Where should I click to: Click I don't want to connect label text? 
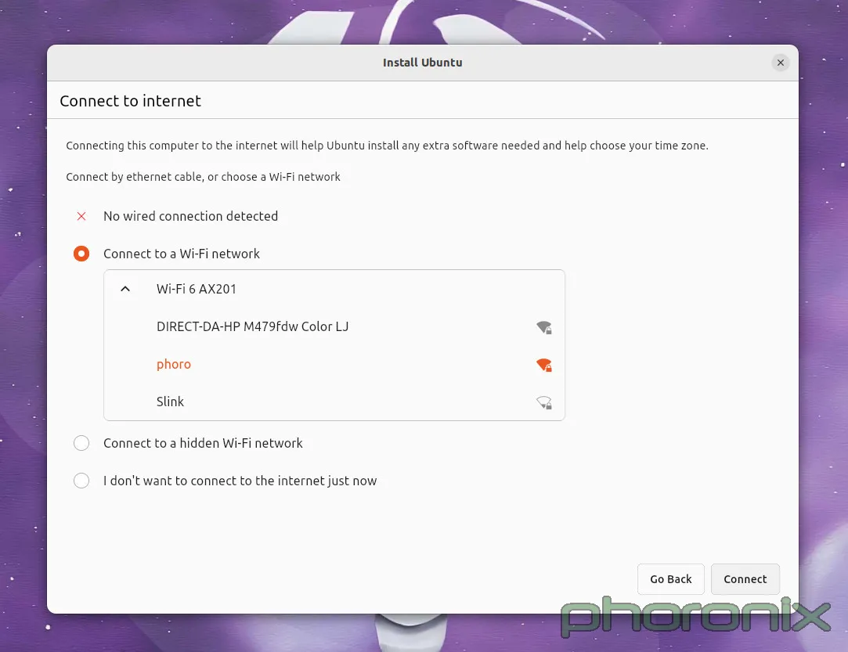(x=240, y=481)
